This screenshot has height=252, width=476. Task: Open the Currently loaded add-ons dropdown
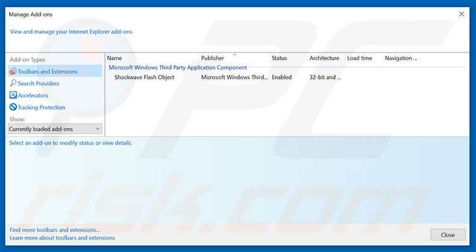coord(55,129)
